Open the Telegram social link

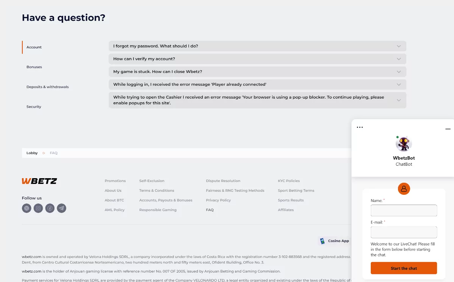click(x=62, y=208)
